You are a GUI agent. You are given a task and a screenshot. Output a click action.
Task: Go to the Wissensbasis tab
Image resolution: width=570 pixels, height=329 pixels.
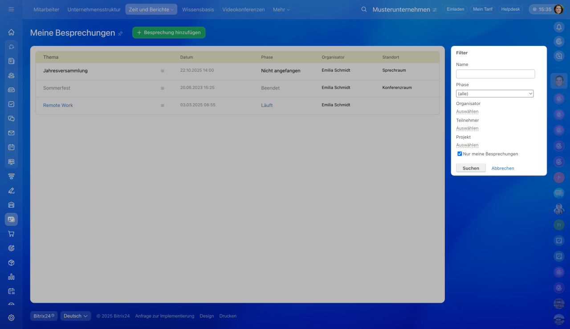click(x=198, y=9)
